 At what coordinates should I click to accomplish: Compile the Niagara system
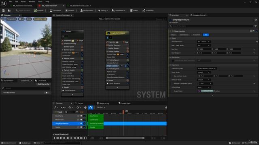[39, 10]
